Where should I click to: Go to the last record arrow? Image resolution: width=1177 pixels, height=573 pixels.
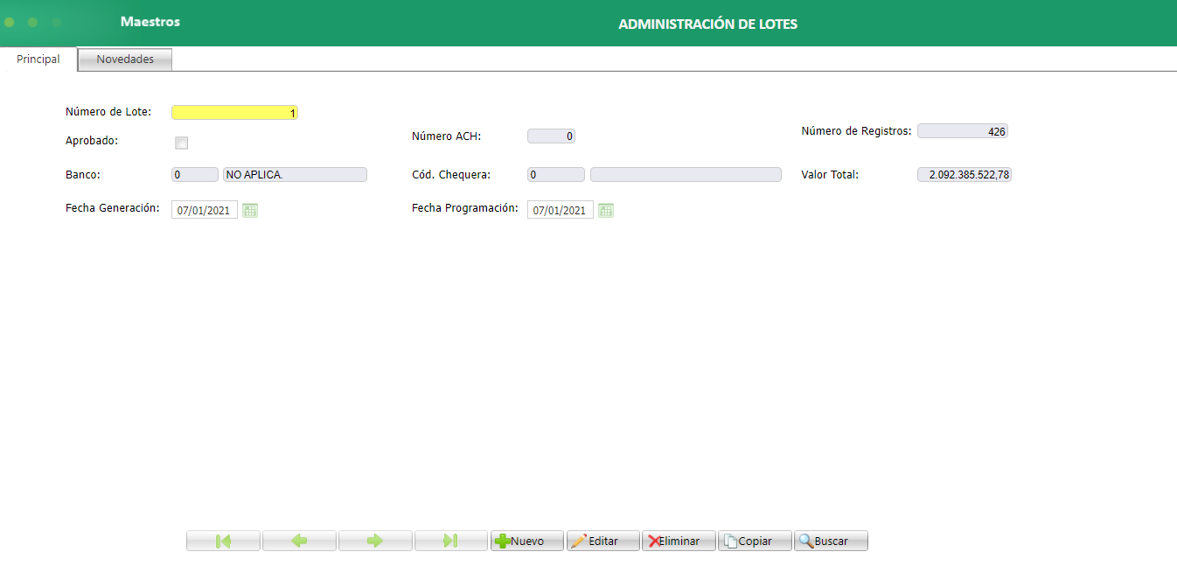coord(451,541)
